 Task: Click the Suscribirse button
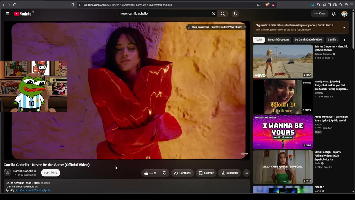click(x=50, y=172)
